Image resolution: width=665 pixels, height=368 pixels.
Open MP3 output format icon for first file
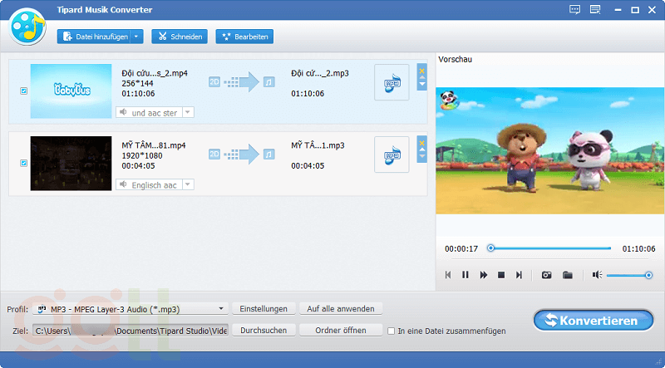click(x=392, y=82)
